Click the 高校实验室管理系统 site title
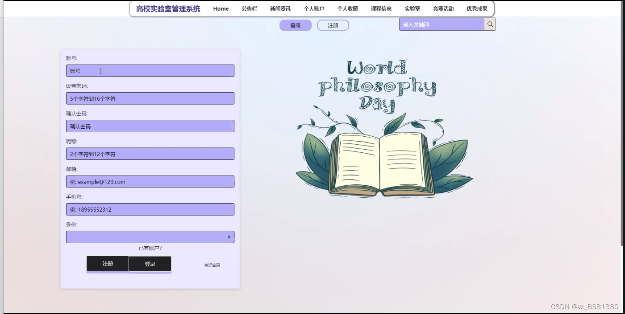 (168, 8)
